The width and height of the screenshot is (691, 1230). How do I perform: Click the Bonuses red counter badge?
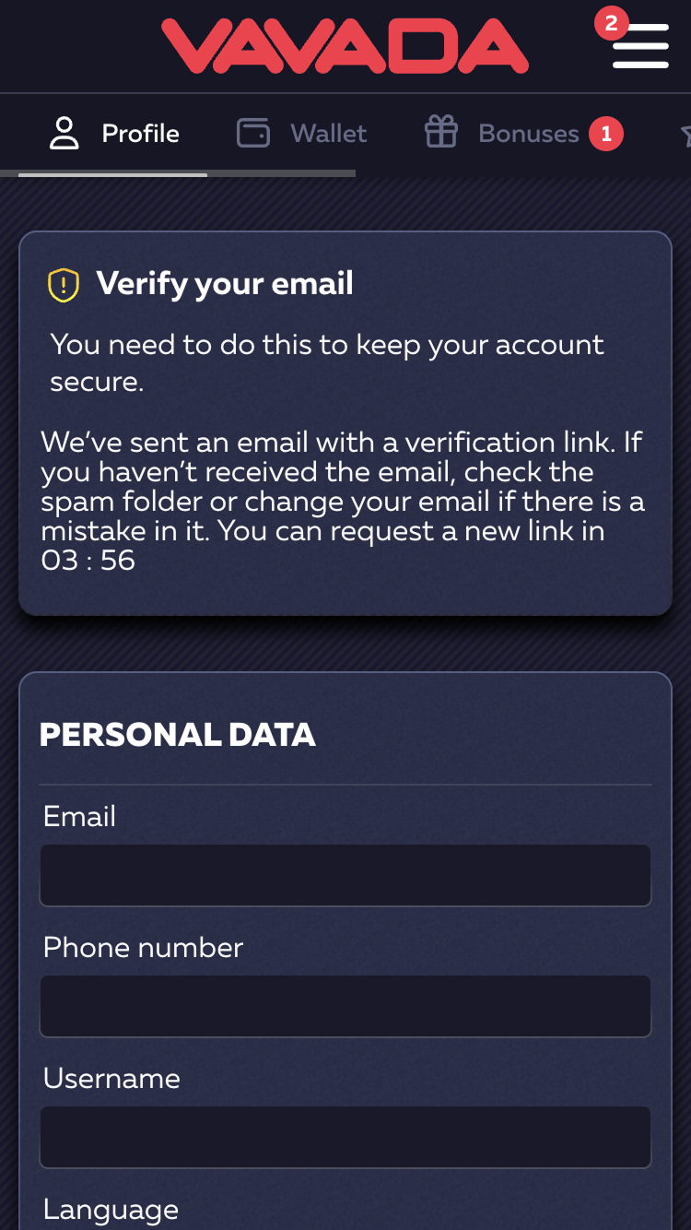(606, 135)
